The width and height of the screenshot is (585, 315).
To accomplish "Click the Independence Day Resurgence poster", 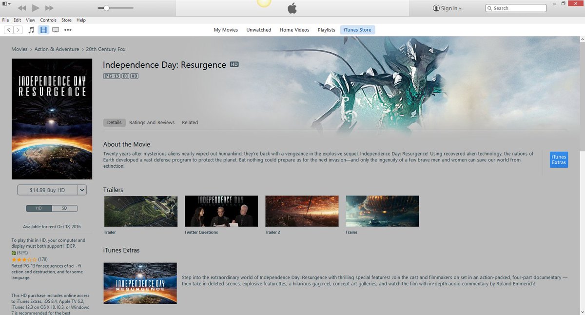I will pos(52,119).
